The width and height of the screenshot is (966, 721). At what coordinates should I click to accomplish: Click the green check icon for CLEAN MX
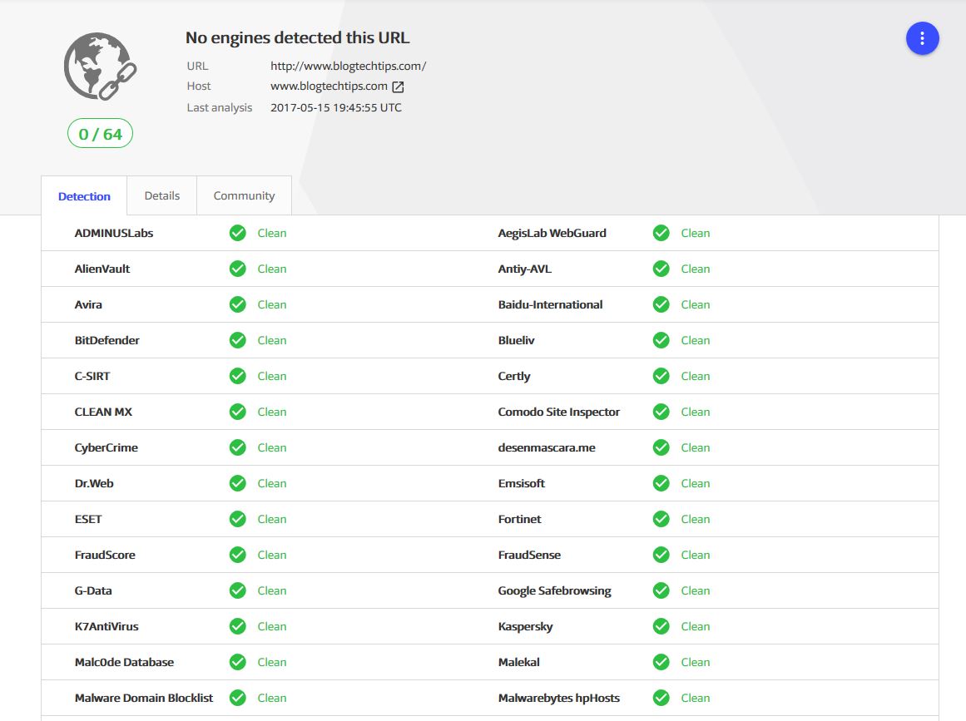(x=238, y=412)
